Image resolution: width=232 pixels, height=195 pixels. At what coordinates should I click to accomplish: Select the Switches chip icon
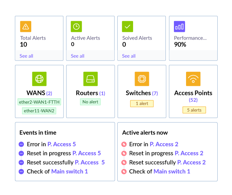coord(142,79)
